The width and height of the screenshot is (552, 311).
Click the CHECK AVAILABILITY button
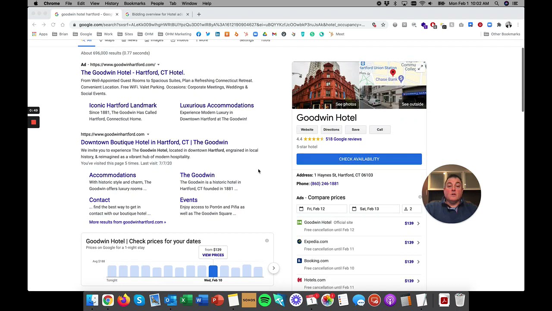(x=359, y=159)
